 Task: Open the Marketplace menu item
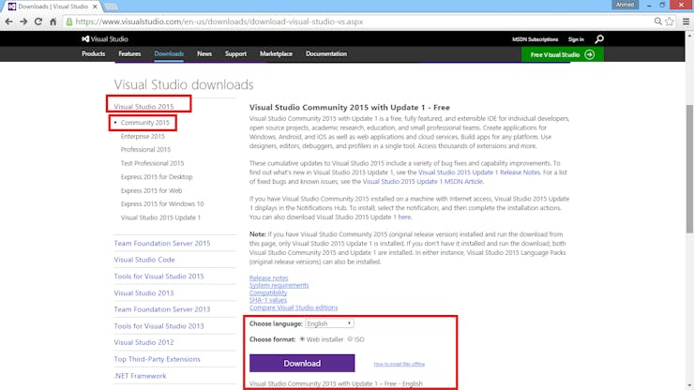pyautogui.click(x=276, y=53)
